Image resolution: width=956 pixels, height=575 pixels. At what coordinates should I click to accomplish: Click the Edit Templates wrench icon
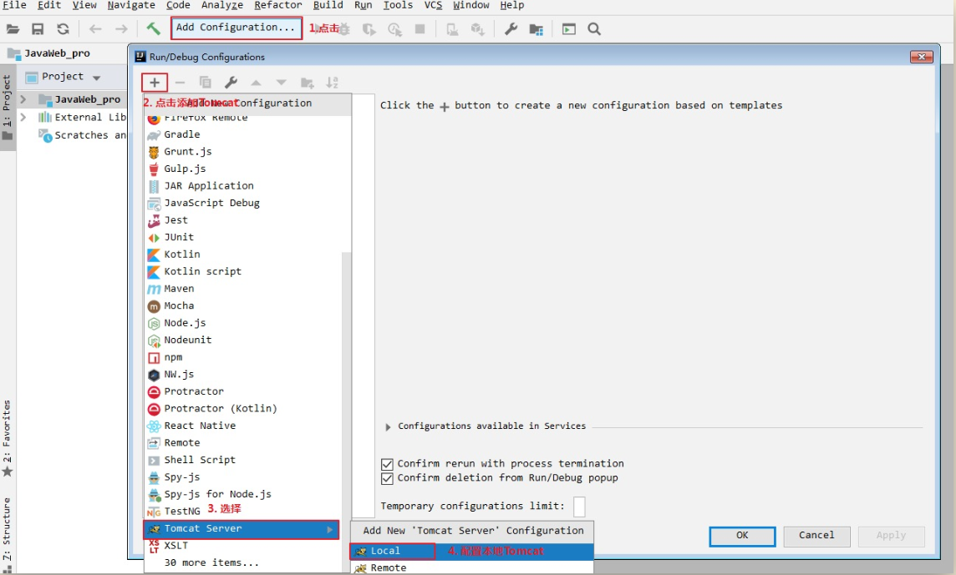(x=231, y=83)
